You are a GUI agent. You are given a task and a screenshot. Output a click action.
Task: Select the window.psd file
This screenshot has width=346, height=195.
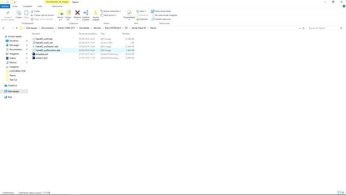[x=83, y=58]
